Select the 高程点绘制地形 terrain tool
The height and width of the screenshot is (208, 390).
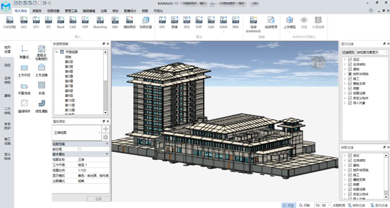click(x=41, y=53)
